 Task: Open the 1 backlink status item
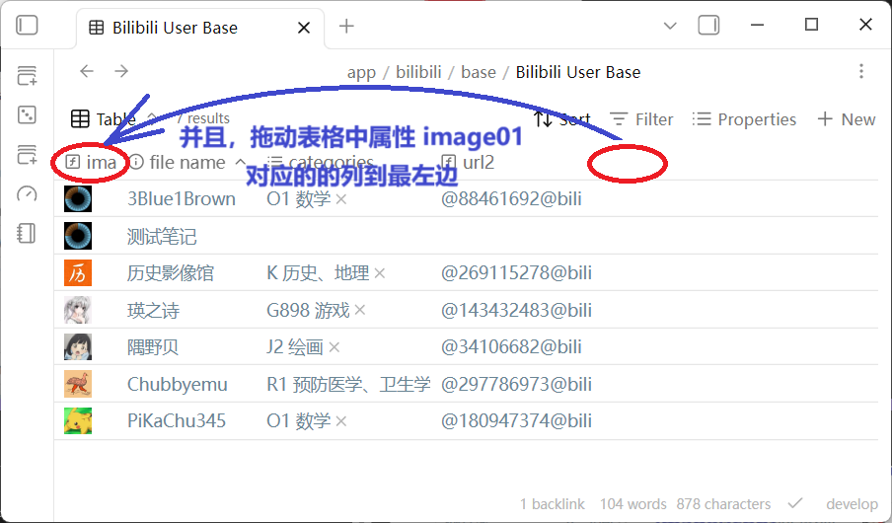pos(553,503)
